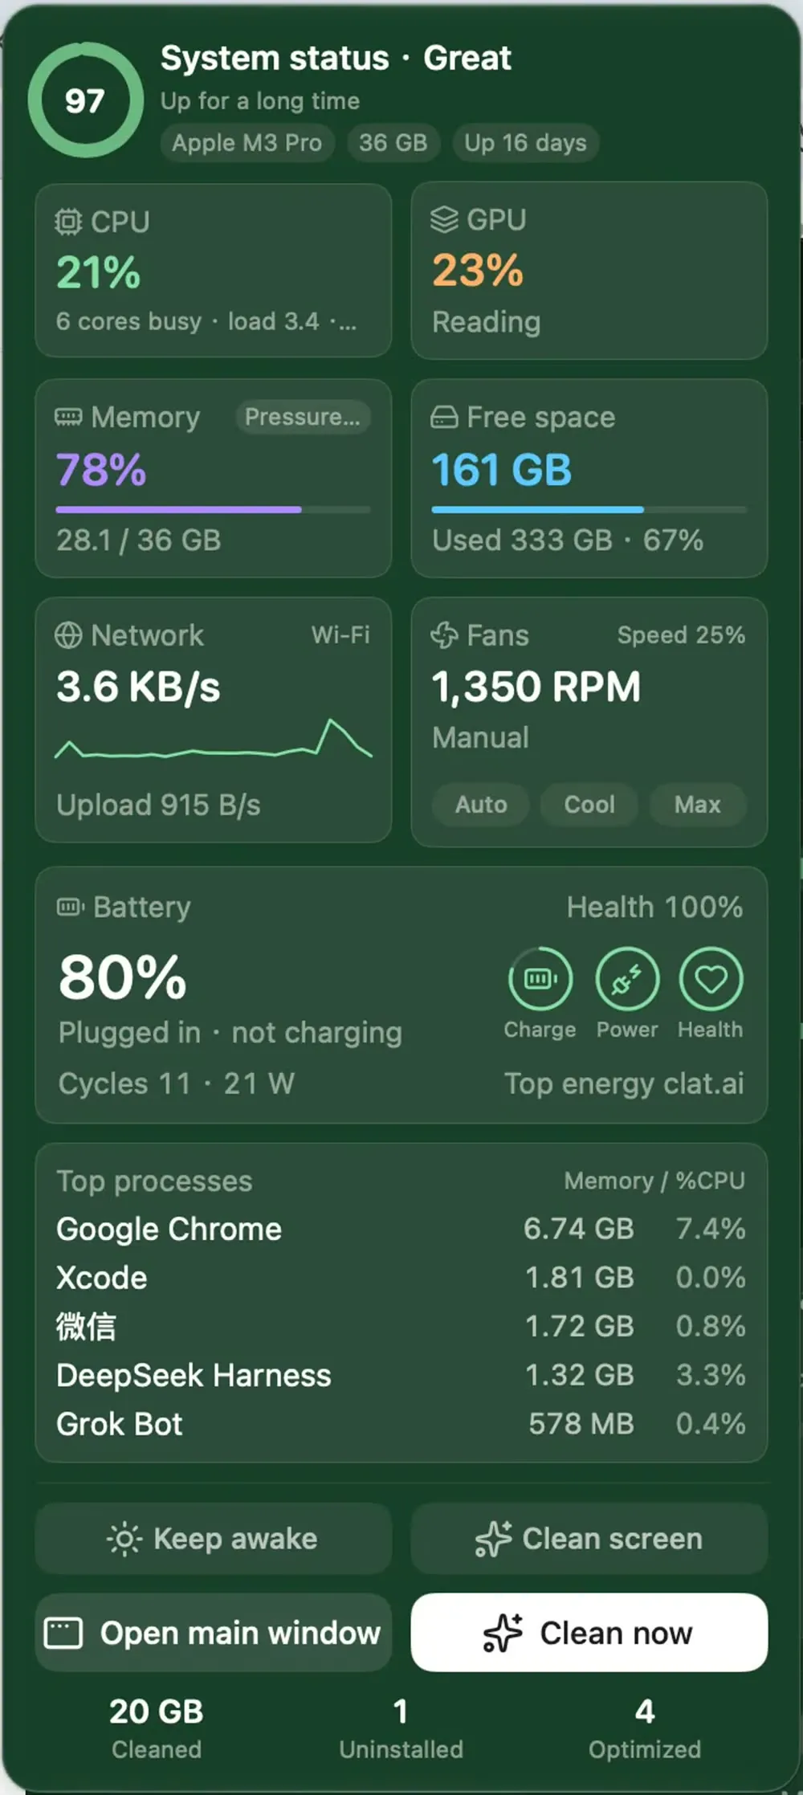Viewport: 803px width, 1795px height.
Task: Click the 97 health score ring
Action: click(85, 100)
